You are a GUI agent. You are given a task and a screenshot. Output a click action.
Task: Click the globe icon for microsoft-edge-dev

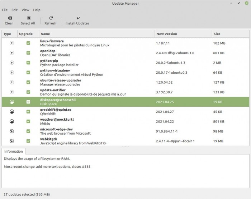tap(11, 131)
